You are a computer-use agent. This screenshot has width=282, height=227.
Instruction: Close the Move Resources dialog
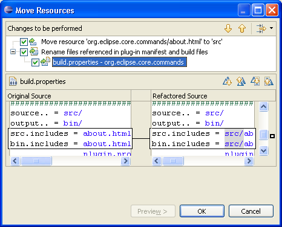(272, 10)
